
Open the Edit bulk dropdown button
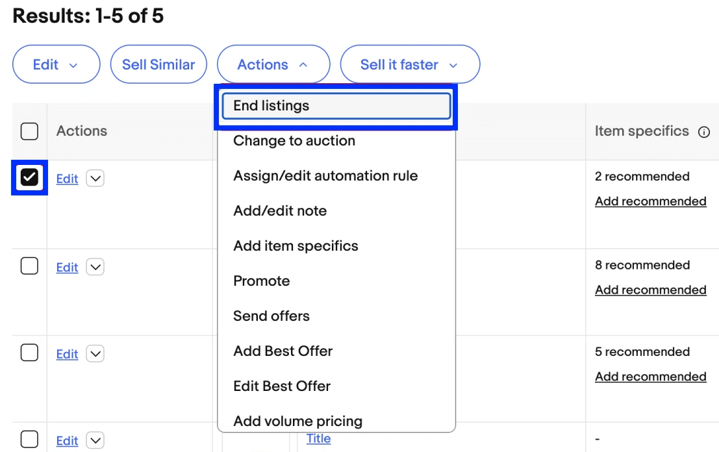[56, 64]
